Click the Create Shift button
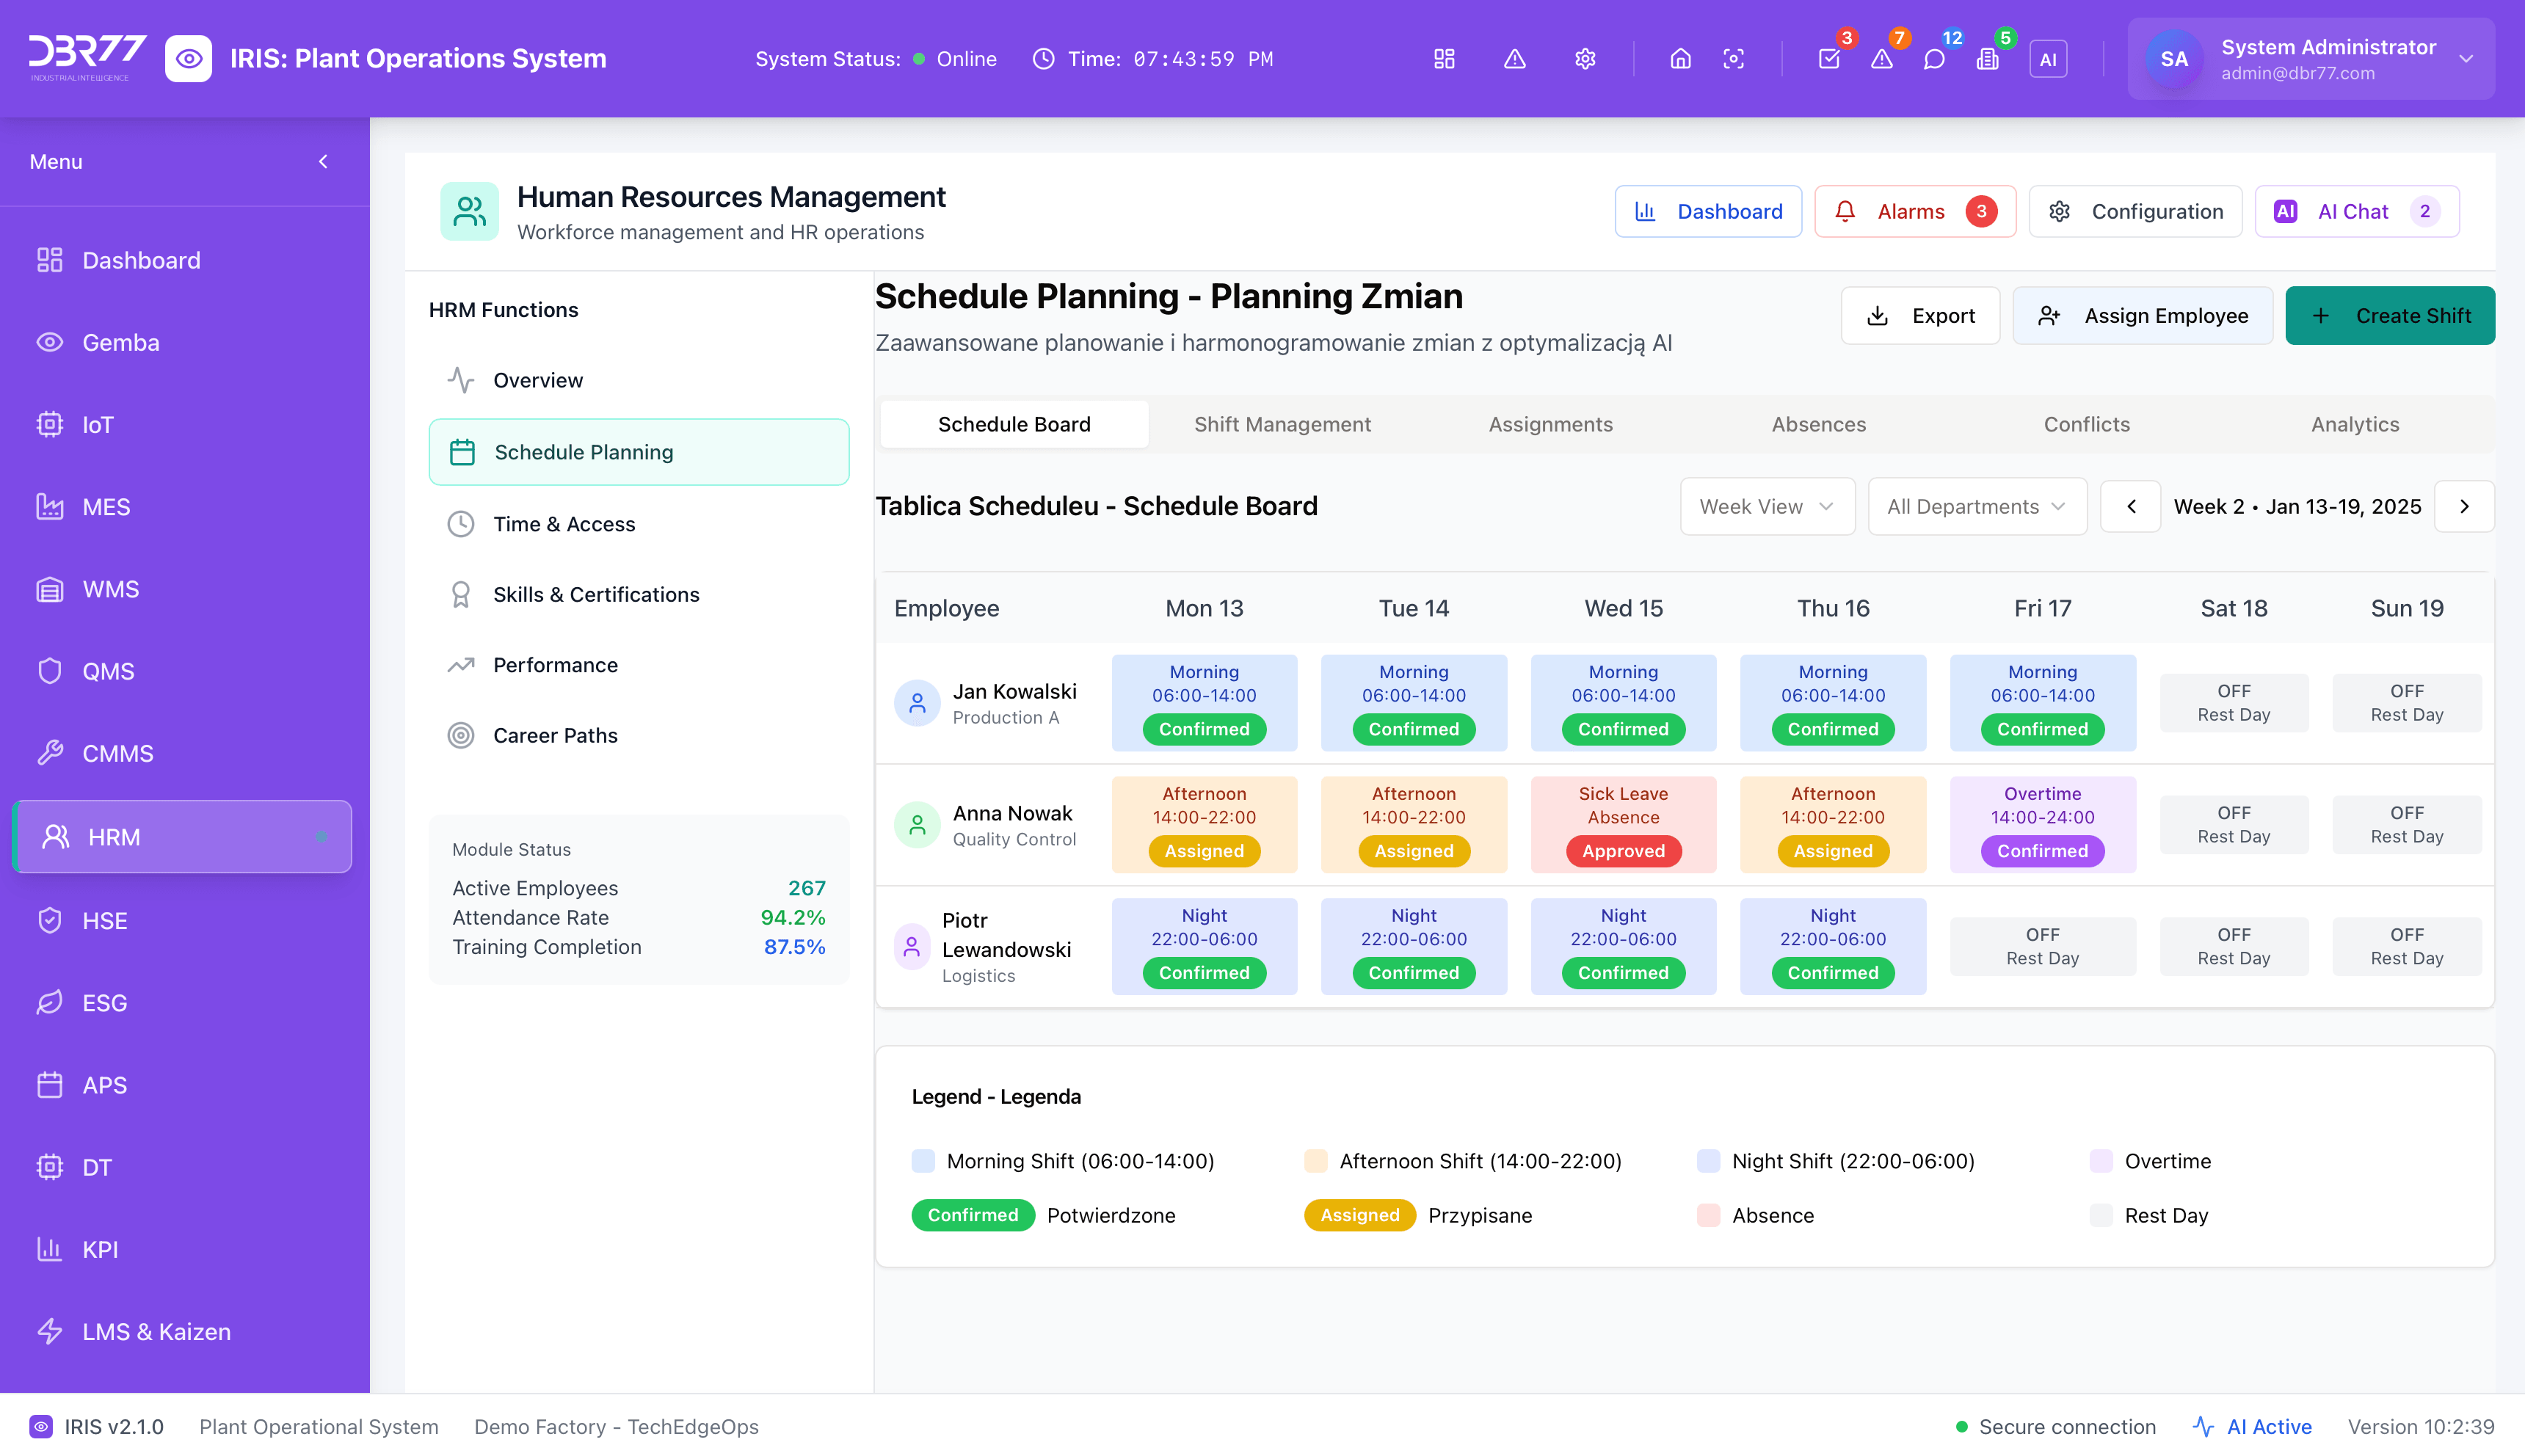This screenshot has height=1456, width=2525. [2390, 315]
